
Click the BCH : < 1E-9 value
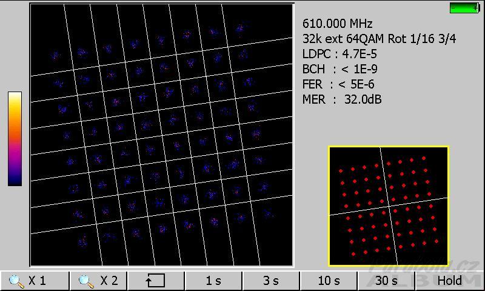point(340,69)
